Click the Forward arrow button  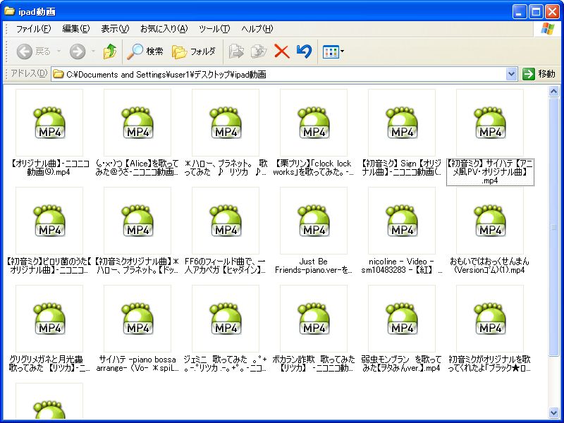(x=78, y=51)
